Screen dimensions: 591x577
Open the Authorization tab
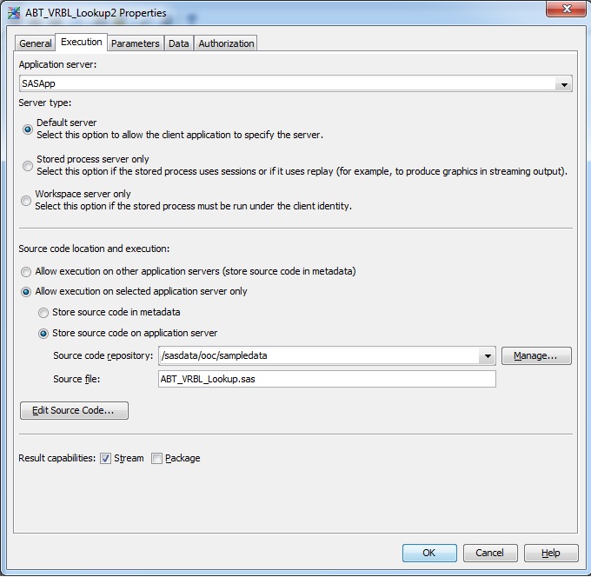[226, 43]
